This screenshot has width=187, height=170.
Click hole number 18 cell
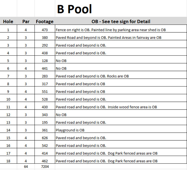tap(8, 161)
